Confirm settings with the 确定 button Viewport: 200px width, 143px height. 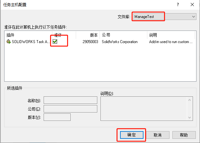131,135
